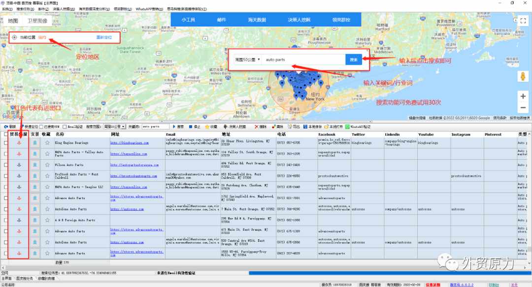Zoom out the map with the minus button
Screen dimensions: 532x287
(x=523, y=108)
